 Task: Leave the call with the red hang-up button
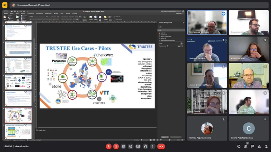click(161, 146)
